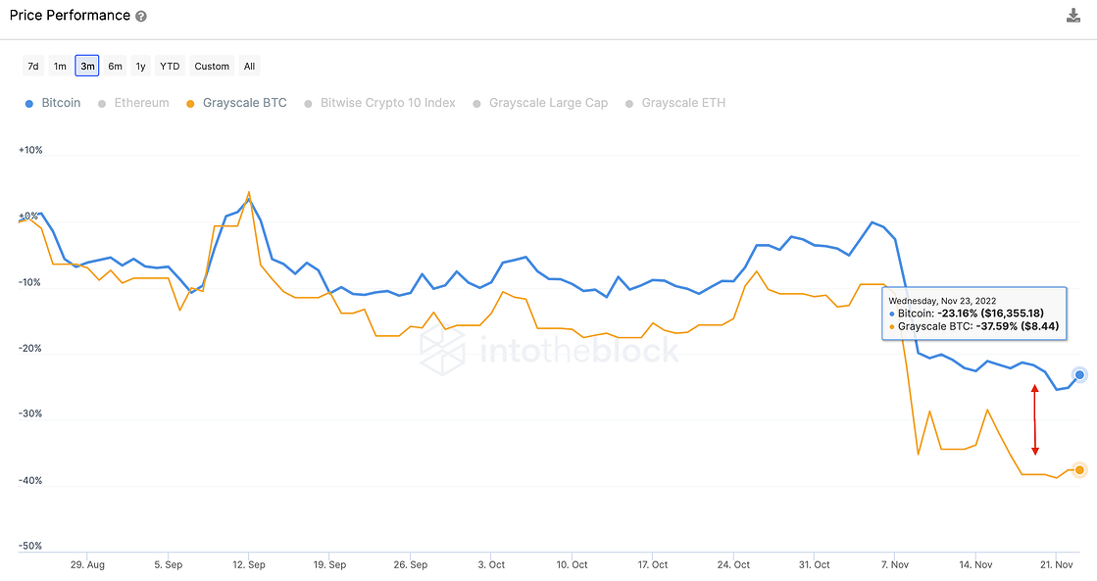The height and width of the screenshot is (581, 1097).
Task: Click the '24. Oct' x-axis label
Action: point(733,564)
